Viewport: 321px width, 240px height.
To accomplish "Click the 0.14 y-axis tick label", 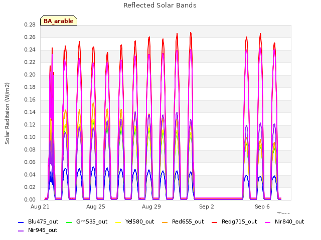I will tap(30, 112).
